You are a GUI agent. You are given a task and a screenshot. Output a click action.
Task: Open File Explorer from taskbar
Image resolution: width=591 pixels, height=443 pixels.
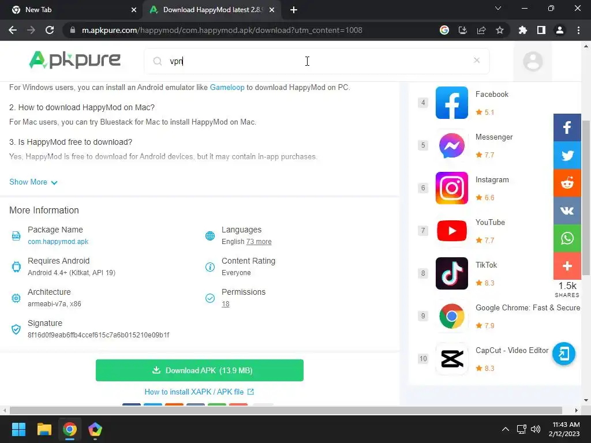(44, 429)
